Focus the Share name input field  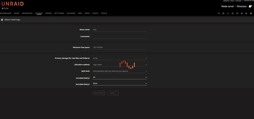[120, 30]
